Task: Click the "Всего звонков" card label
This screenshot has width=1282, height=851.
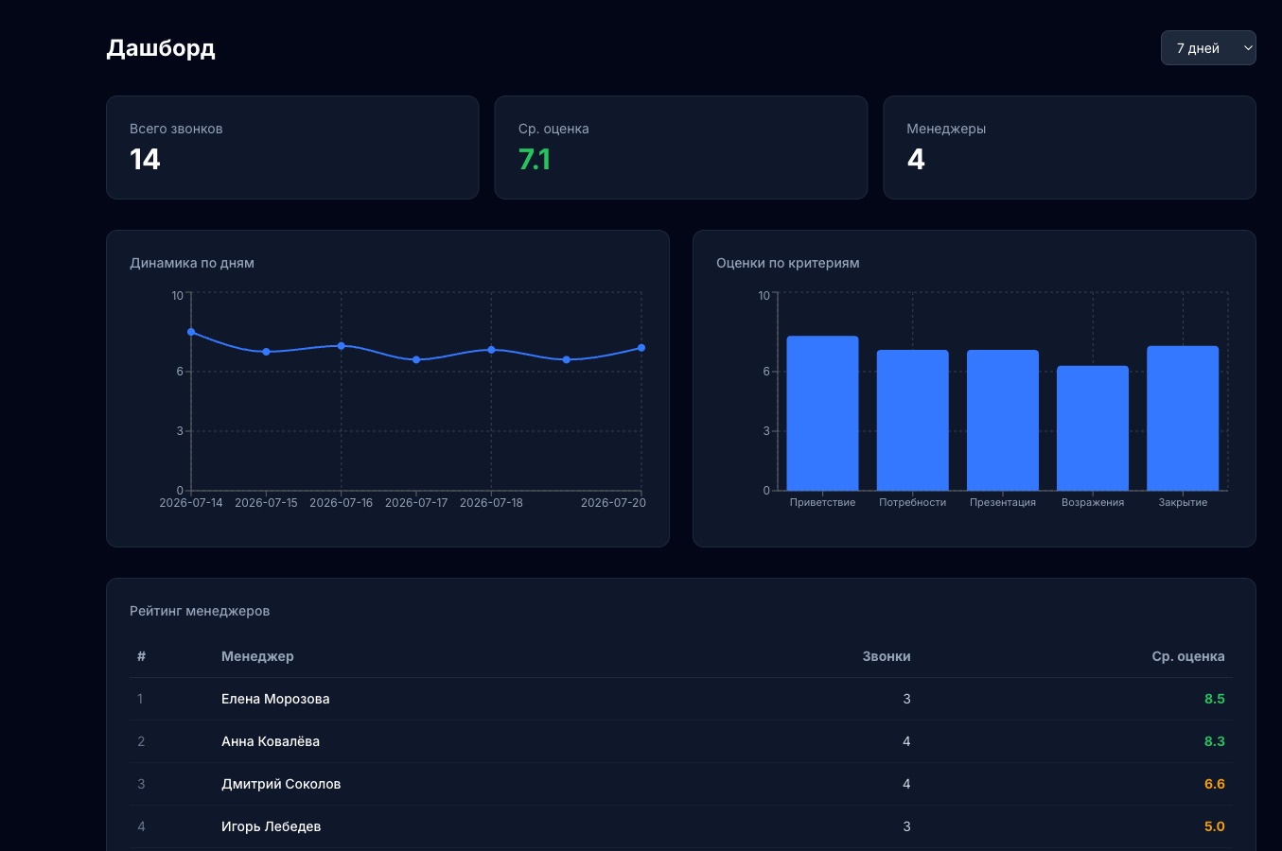Action: pyautogui.click(x=176, y=129)
